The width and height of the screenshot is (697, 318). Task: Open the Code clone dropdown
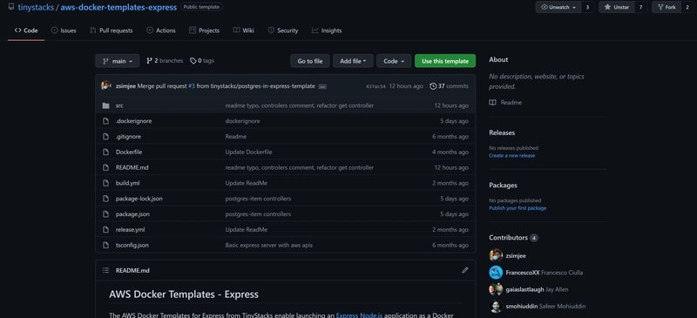[x=394, y=61]
